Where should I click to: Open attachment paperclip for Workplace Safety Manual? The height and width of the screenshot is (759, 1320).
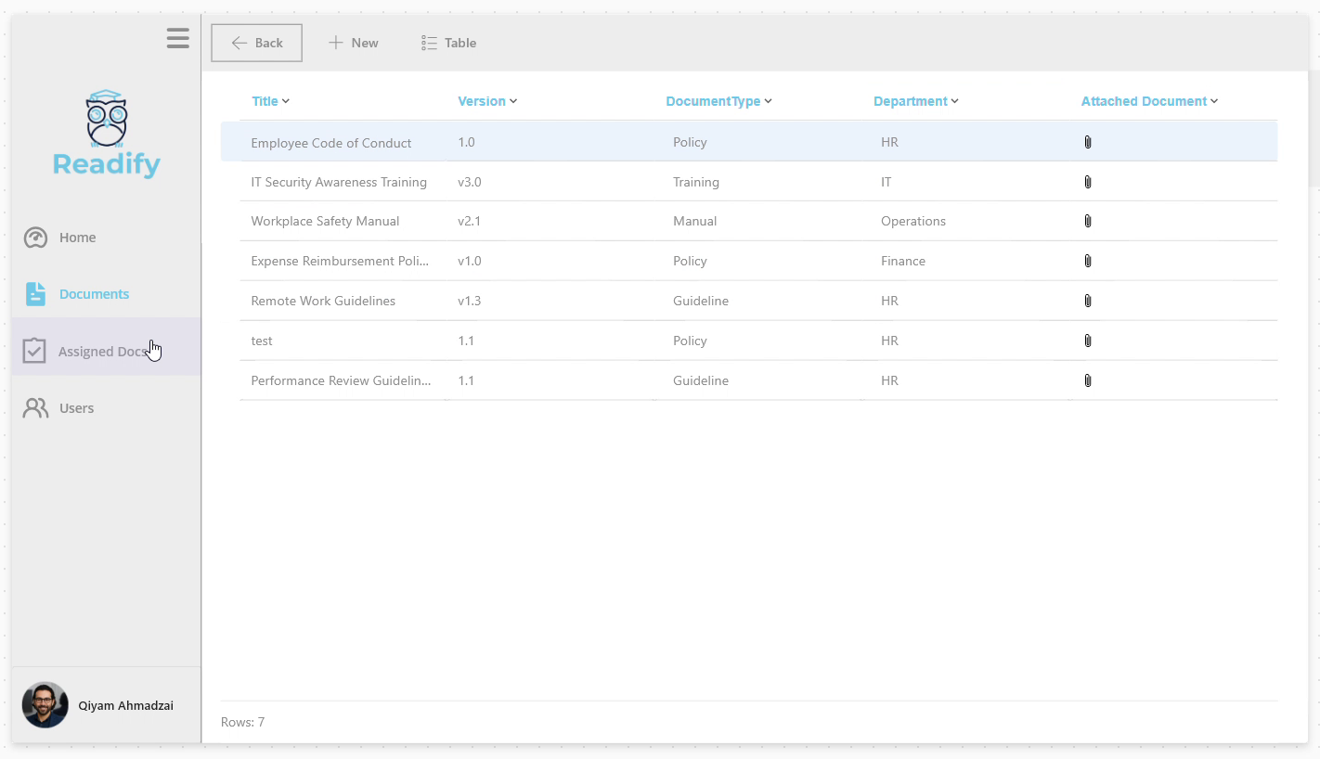(x=1088, y=221)
